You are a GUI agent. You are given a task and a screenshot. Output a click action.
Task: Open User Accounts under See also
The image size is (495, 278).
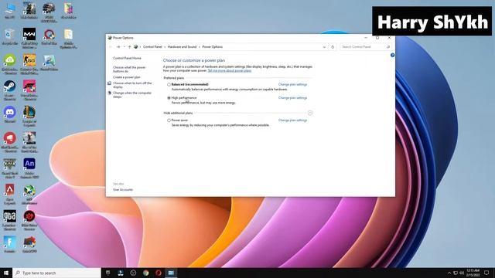point(123,190)
